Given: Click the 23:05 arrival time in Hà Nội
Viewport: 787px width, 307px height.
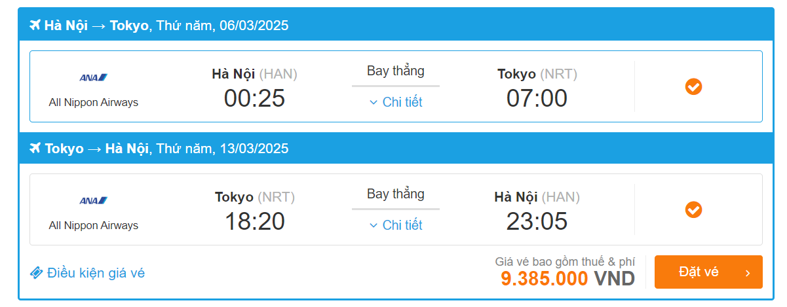Looking at the screenshot, I should click(537, 221).
